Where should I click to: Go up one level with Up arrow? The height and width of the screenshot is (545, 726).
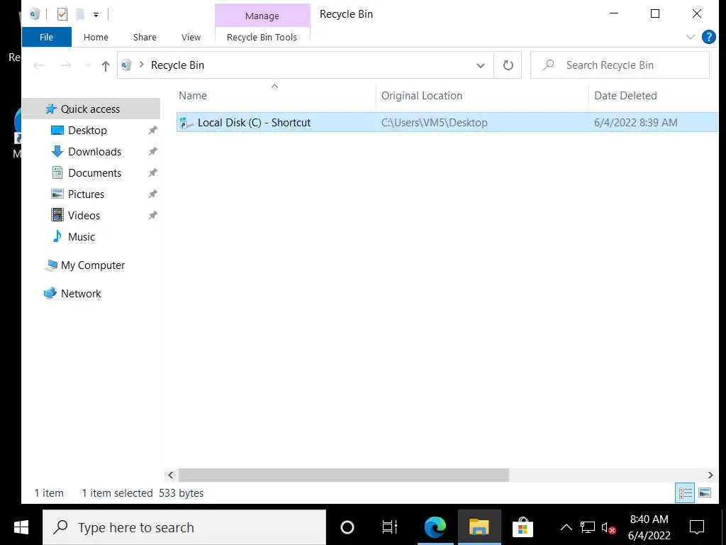click(x=106, y=66)
